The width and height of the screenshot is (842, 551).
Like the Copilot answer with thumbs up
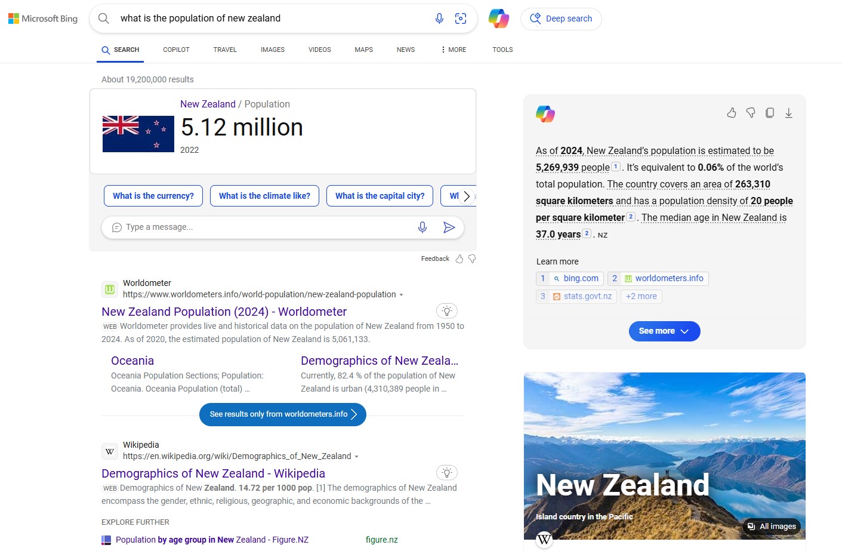click(732, 113)
